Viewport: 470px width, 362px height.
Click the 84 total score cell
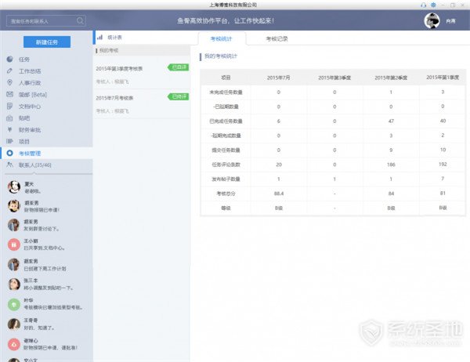[x=391, y=194]
